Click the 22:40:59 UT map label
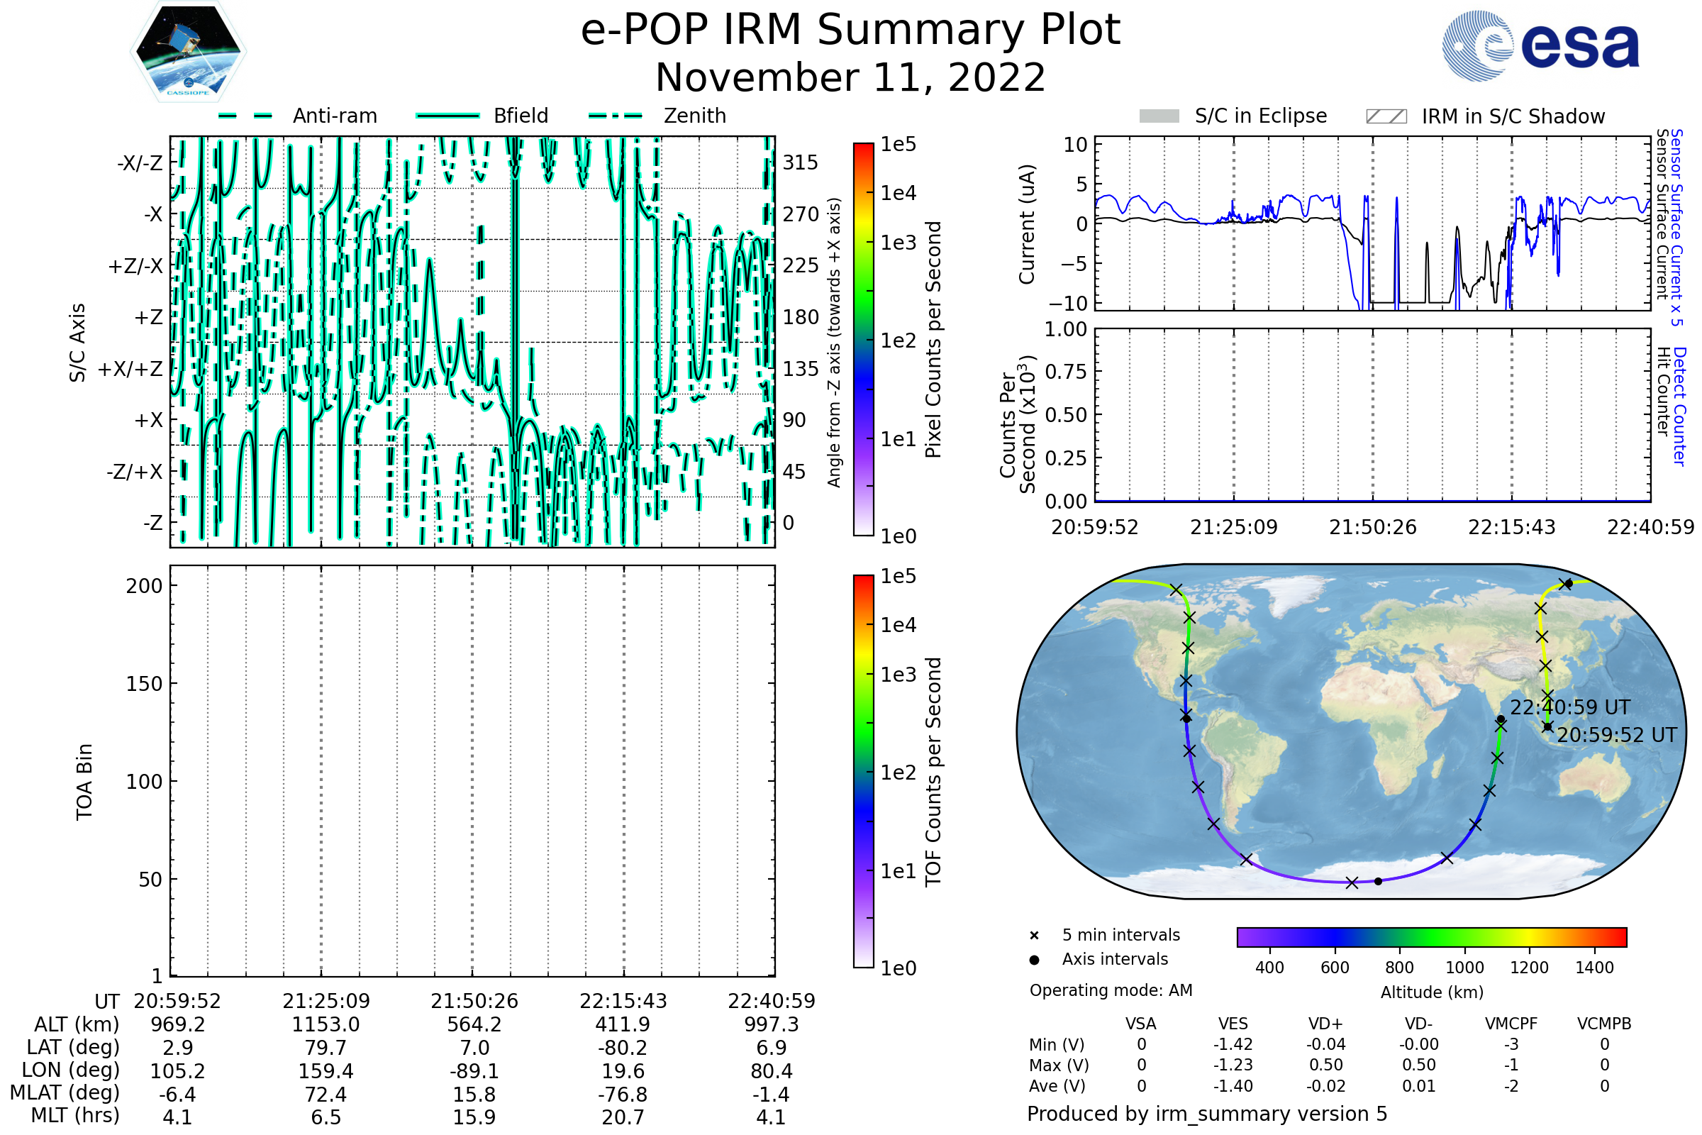 coord(1569,707)
